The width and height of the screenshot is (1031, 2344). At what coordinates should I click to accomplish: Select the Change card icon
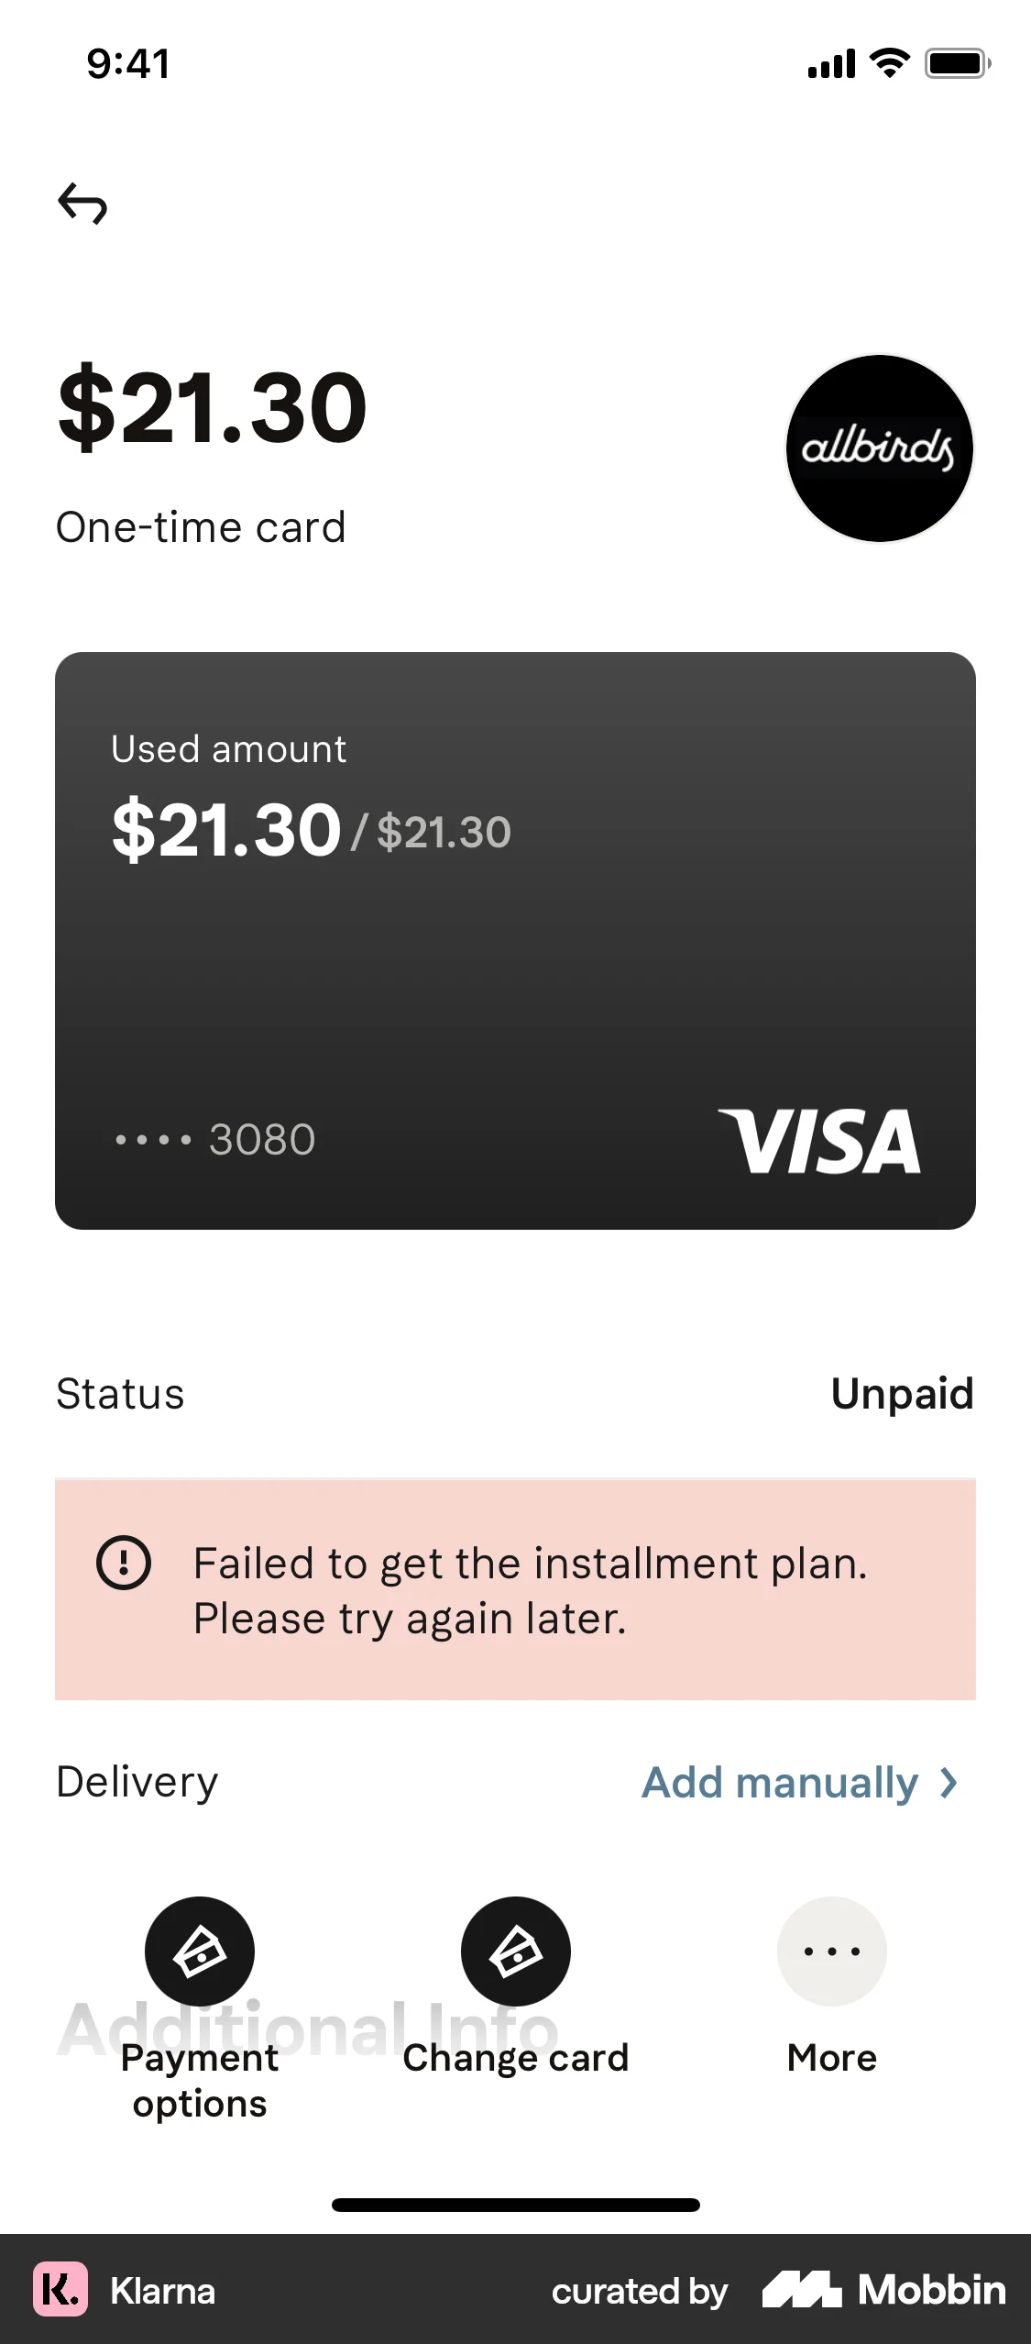pyautogui.click(x=515, y=1951)
